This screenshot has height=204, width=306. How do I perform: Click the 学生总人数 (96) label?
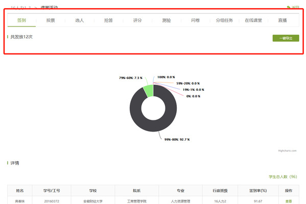[283, 177]
